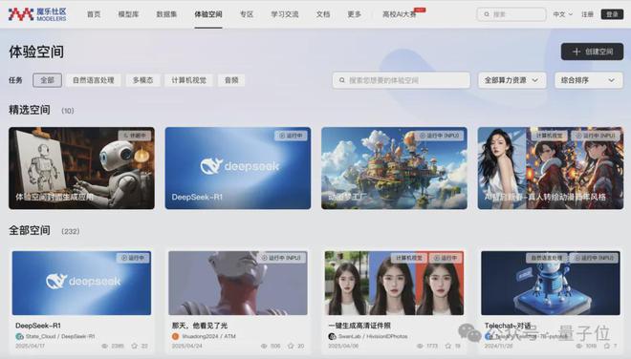Select the 计算机视觉 task filter
Screen dimensions: 631x359
(188, 80)
